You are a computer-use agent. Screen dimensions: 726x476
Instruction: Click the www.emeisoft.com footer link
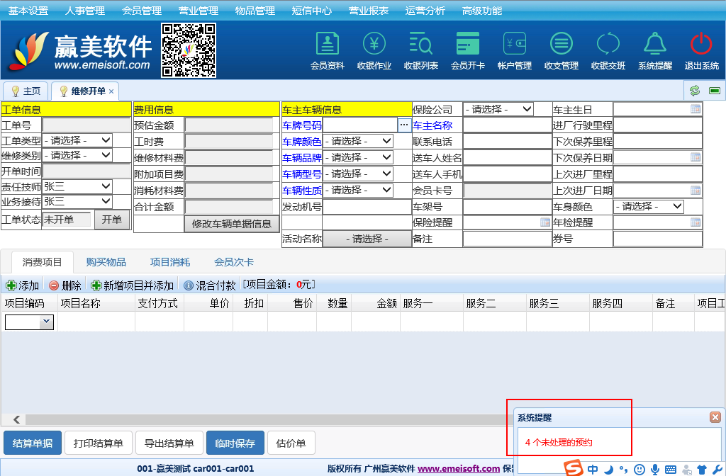(458, 468)
